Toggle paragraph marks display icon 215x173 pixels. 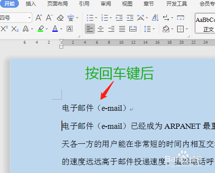click(166, 18)
